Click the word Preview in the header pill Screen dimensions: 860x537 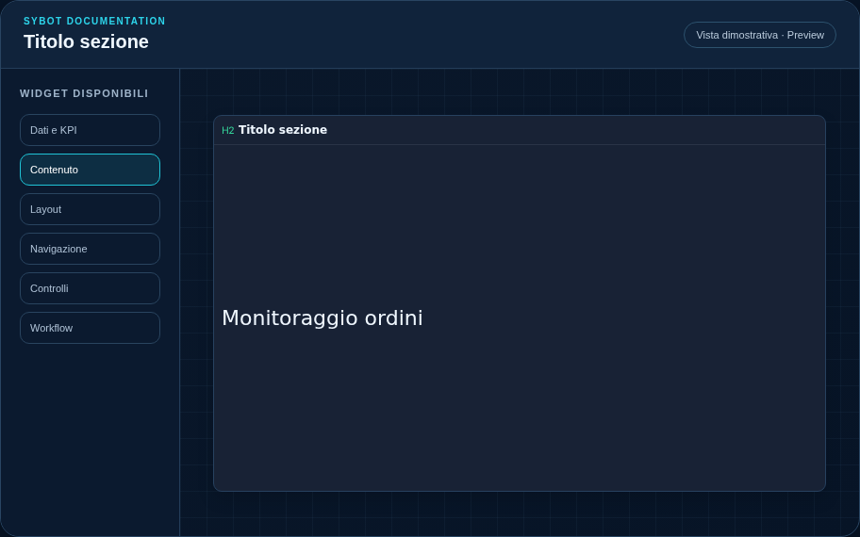(x=805, y=35)
